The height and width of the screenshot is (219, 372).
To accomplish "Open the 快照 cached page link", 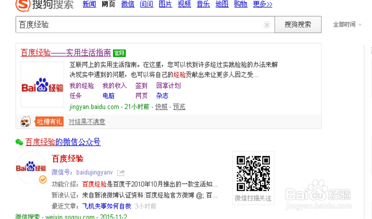I will pos(161,107).
